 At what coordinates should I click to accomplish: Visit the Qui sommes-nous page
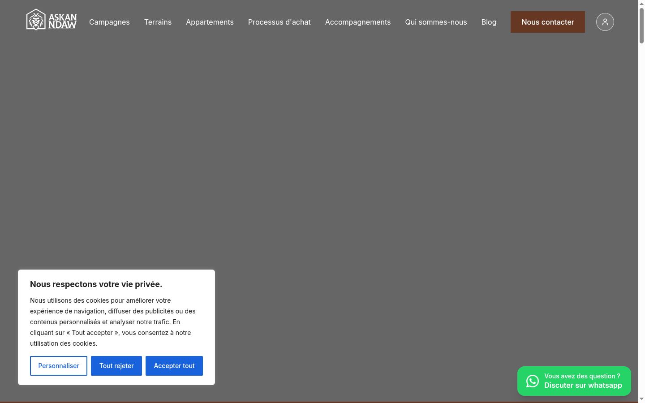coord(436,22)
